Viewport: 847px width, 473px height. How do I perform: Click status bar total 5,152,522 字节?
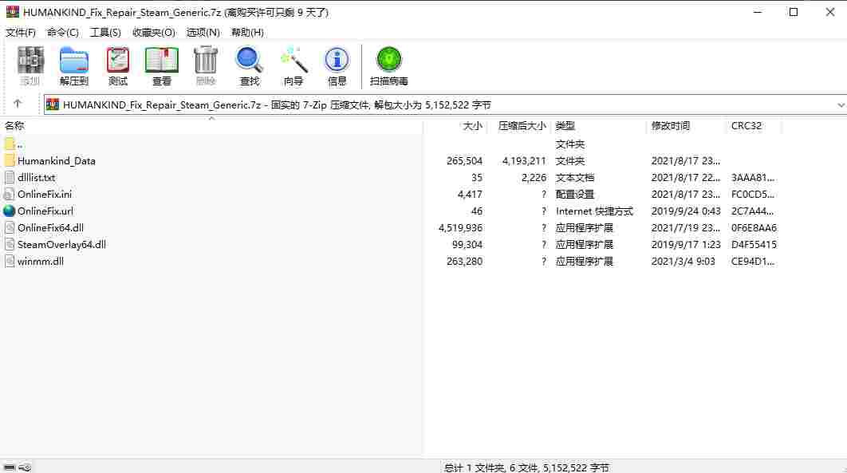tap(576, 467)
